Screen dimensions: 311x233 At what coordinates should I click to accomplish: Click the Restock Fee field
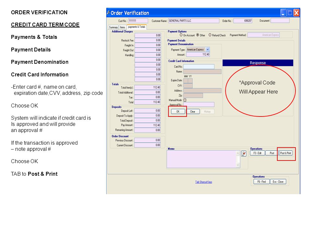tap(148, 40)
